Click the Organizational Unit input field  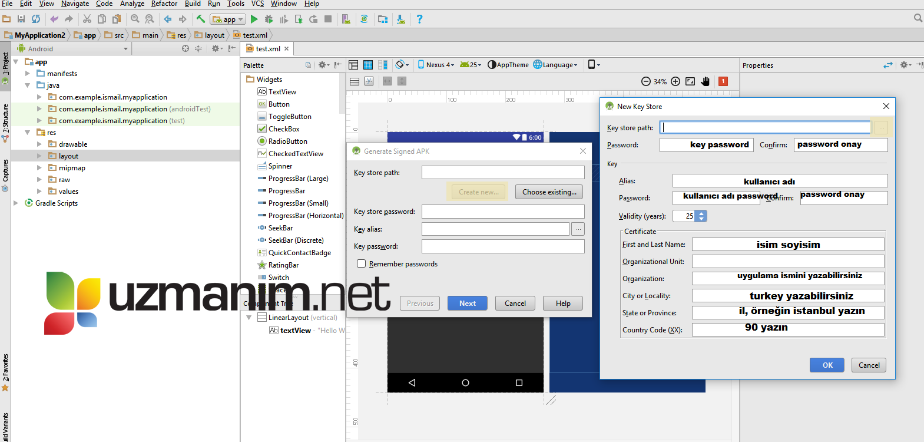coord(788,261)
